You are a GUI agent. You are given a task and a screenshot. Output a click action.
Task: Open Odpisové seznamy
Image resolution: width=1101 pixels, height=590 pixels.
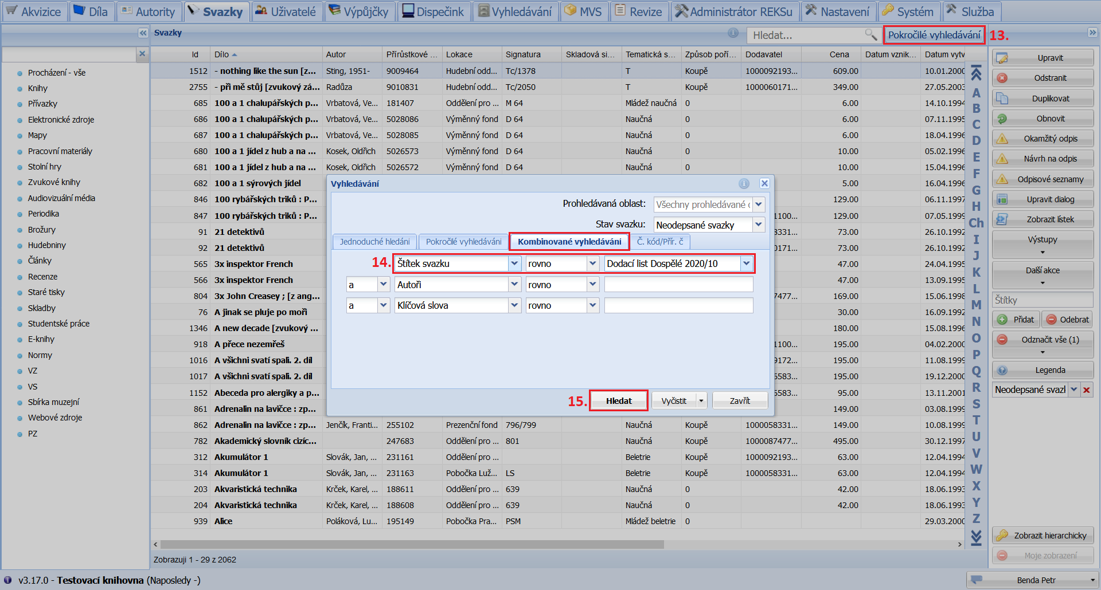1043,179
